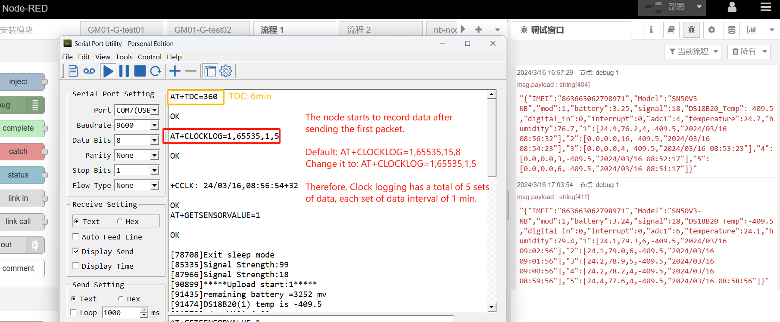The height and width of the screenshot is (322, 780).
Task: Switch to GM01-G-test01 flow tab
Action: click(x=122, y=30)
